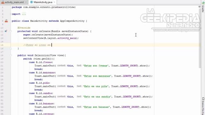Click AppCompatActivity in the class declaration
This screenshot has width=205, height=115.
tap(72, 21)
